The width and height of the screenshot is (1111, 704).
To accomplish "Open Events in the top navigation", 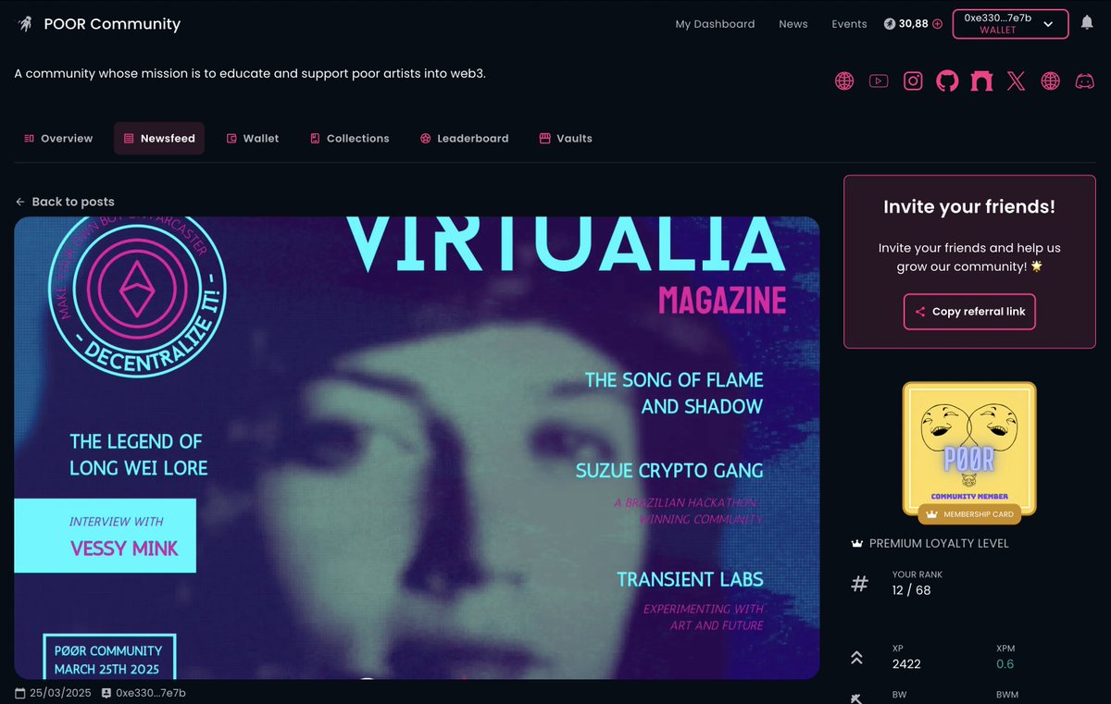I will pos(849,24).
